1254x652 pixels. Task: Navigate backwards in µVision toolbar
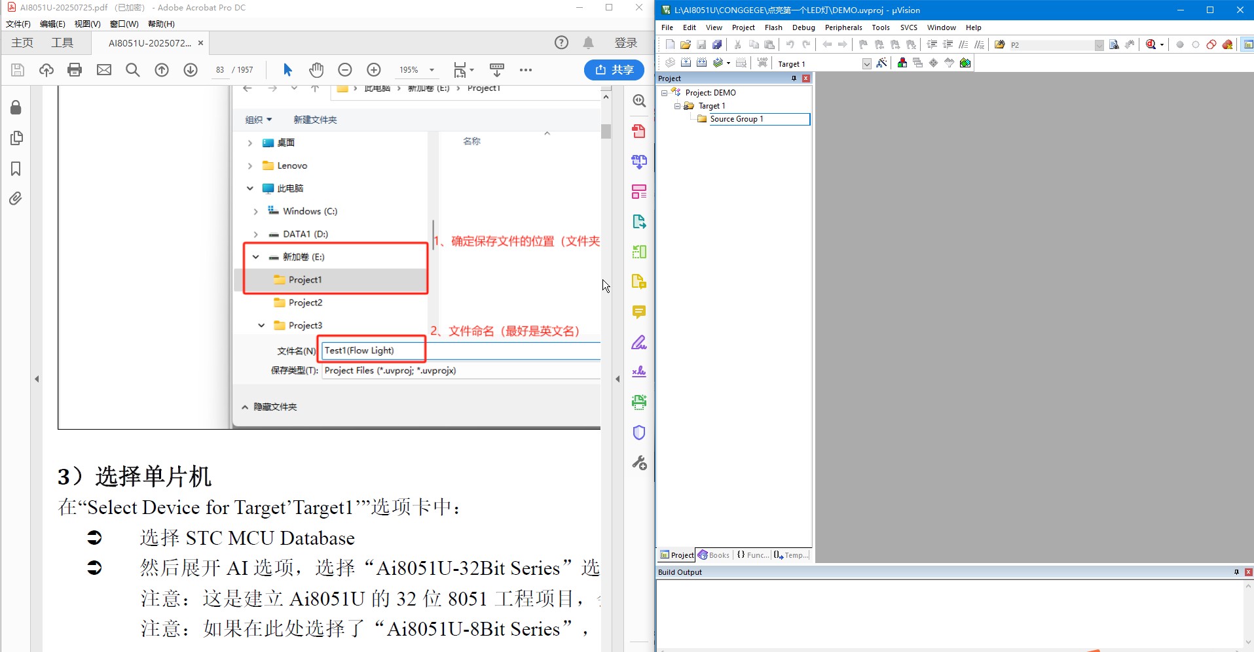(x=827, y=44)
